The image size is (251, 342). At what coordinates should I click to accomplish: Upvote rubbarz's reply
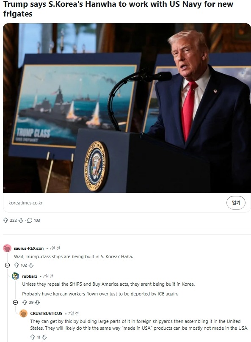[x=25, y=303]
